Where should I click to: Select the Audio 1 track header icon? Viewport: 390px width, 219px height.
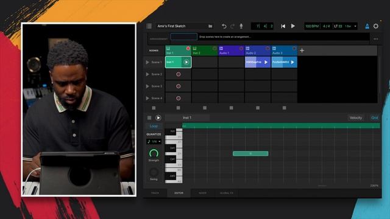pyautogui.click(x=221, y=48)
